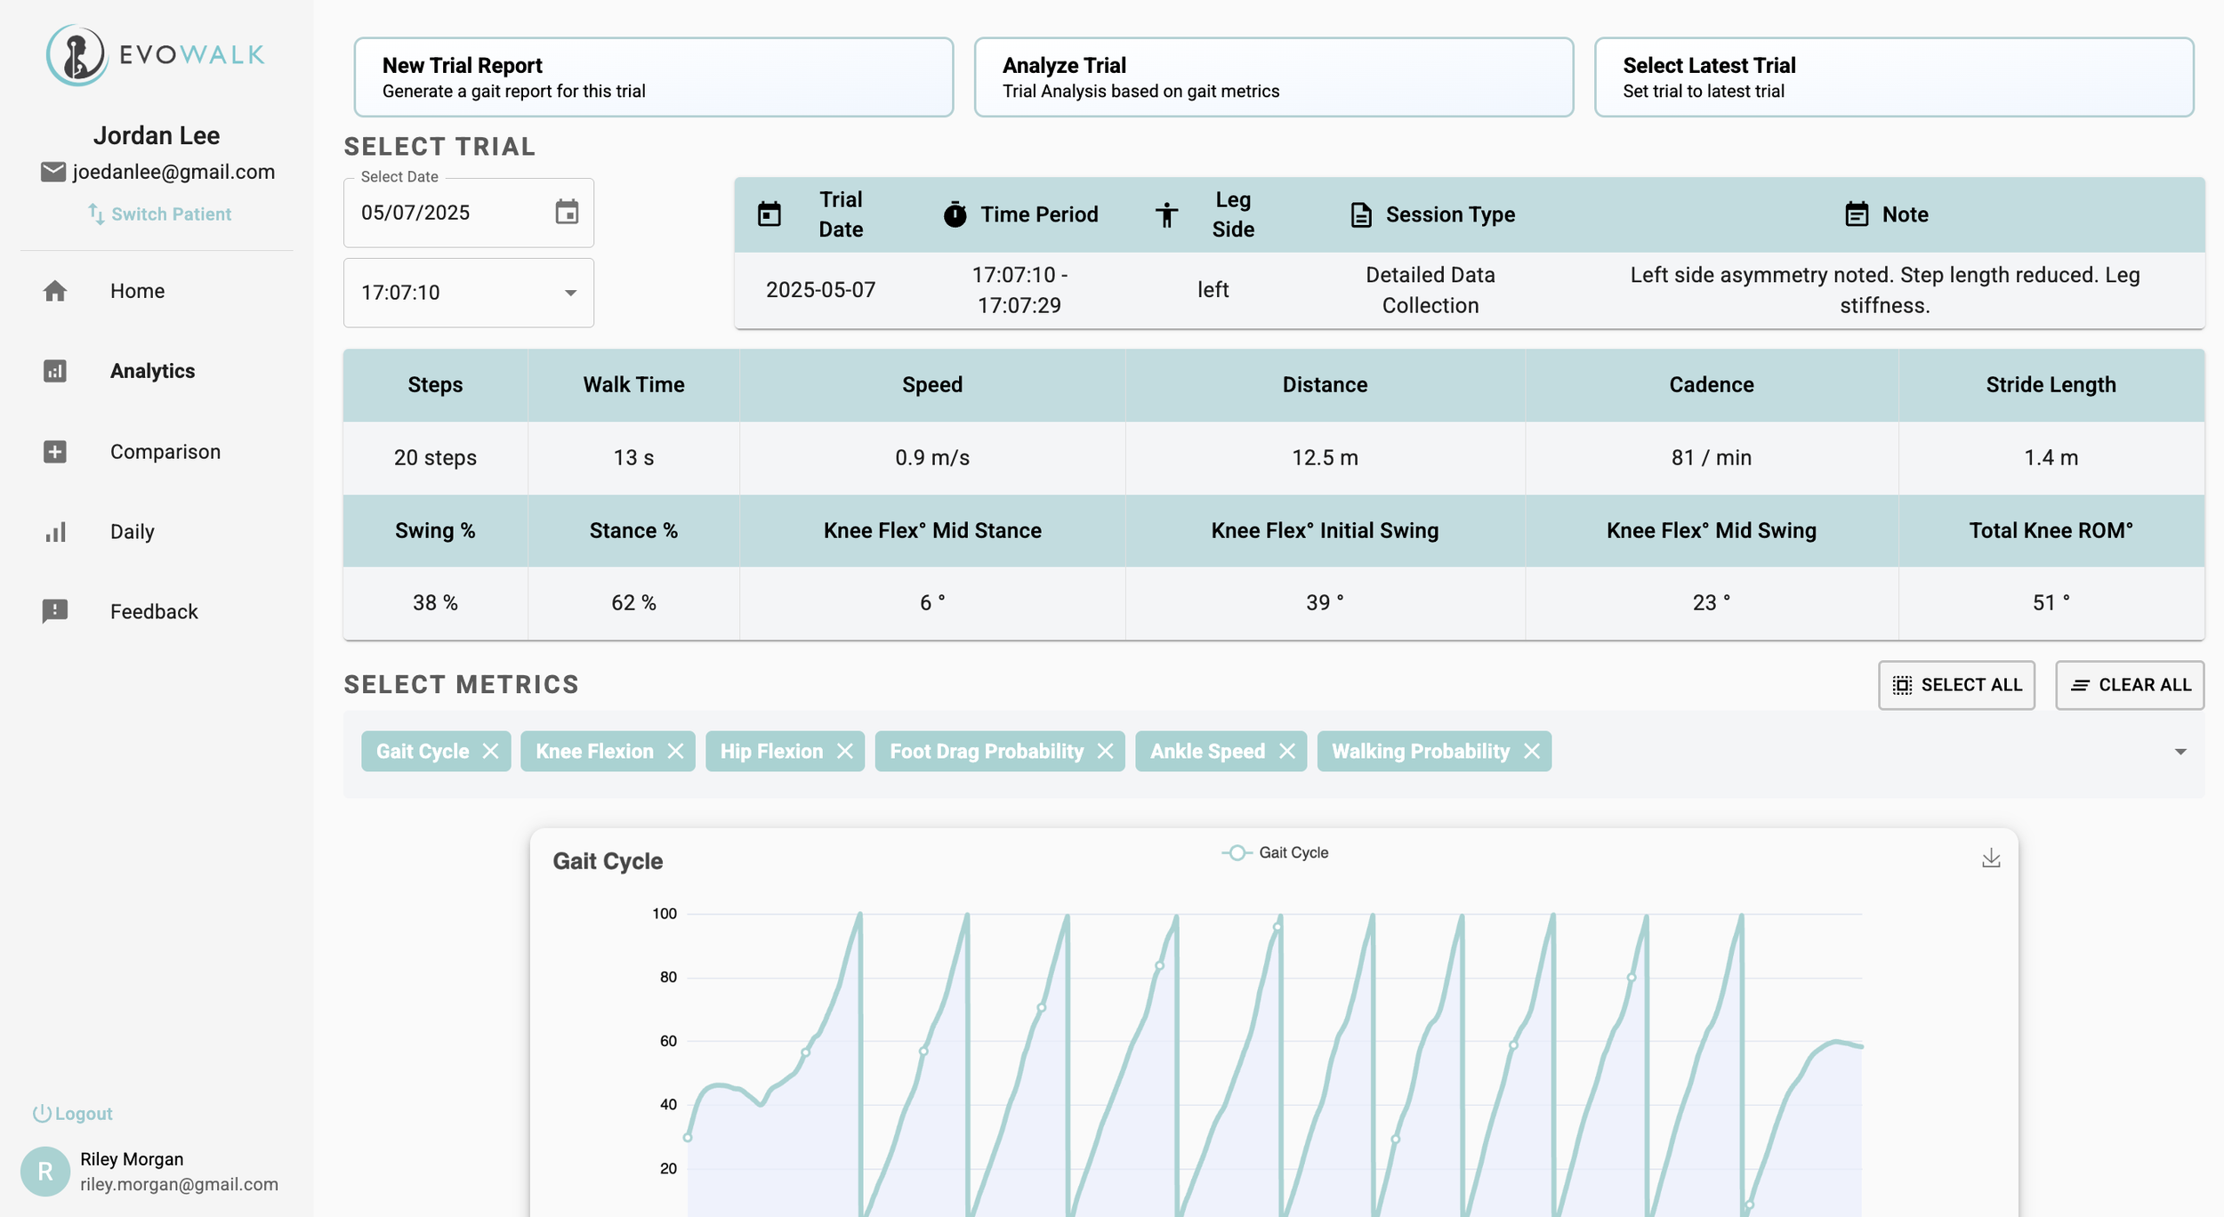Toggle Gait Cycle legend series
This screenshot has width=2224, height=1217.
(x=1275, y=853)
